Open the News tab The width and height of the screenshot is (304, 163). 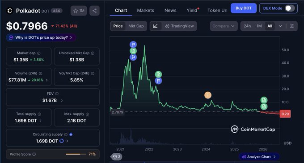pos(170,10)
